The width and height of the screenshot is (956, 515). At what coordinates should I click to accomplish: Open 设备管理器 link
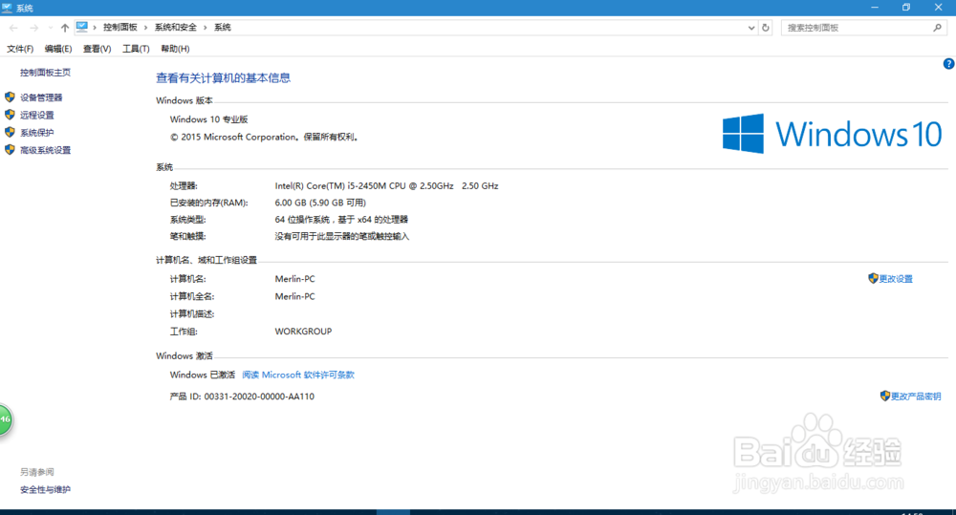(x=41, y=97)
